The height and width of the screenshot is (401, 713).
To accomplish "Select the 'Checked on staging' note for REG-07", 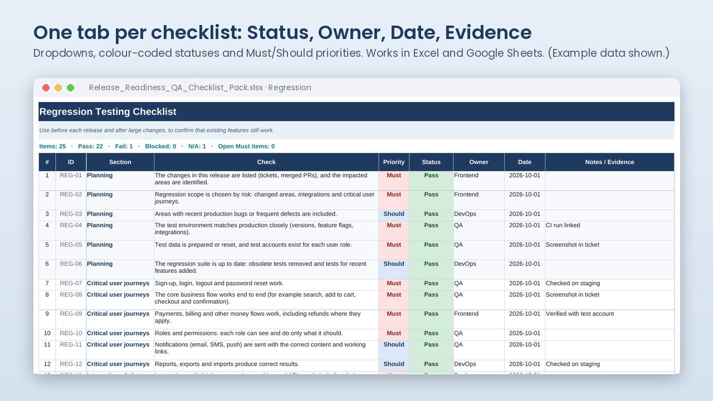I will coord(609,283).
